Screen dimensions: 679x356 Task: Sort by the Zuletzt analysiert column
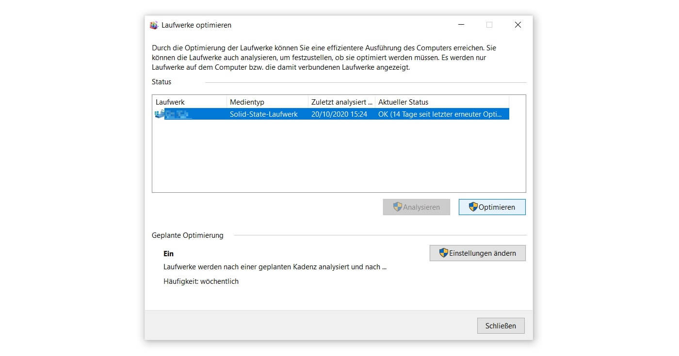[x=341, y=102]
